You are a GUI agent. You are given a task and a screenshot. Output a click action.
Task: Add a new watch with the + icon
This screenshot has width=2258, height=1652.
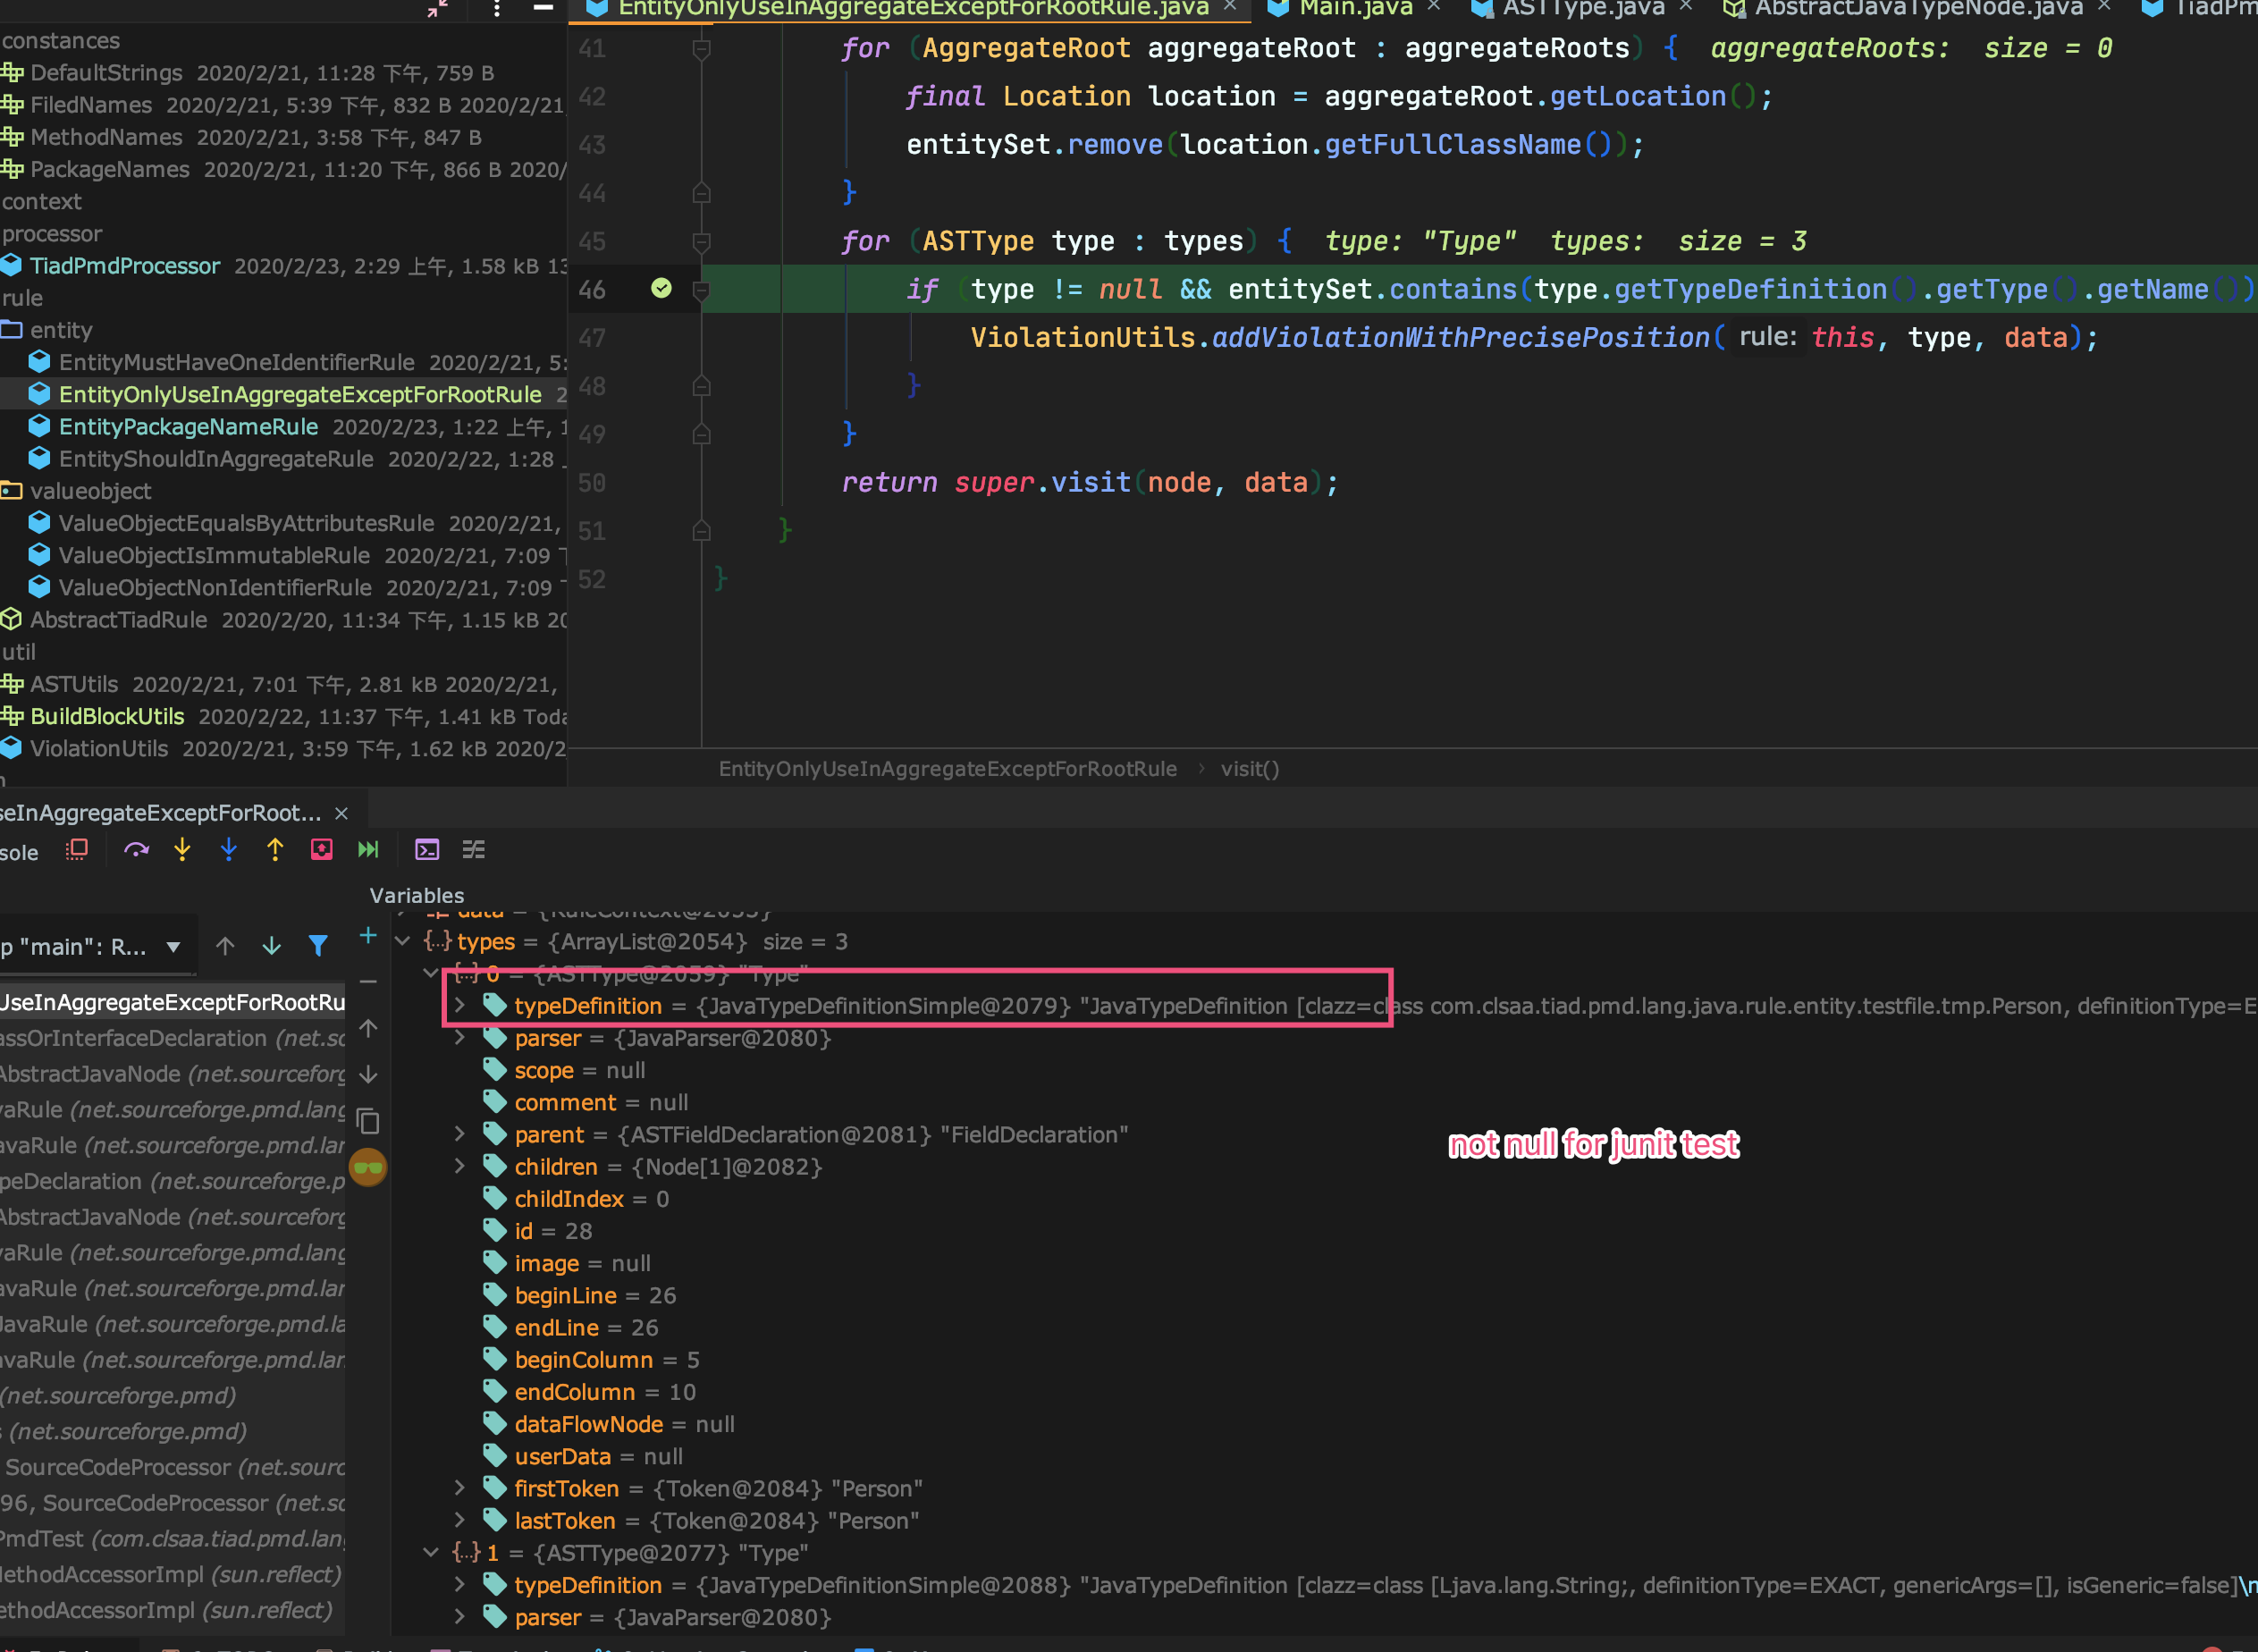click(367, 937)
